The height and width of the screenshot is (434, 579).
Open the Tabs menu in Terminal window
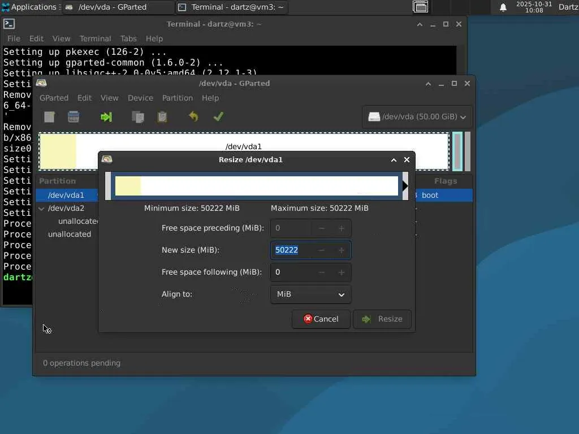pyautogui.click(x=128, y=38)
